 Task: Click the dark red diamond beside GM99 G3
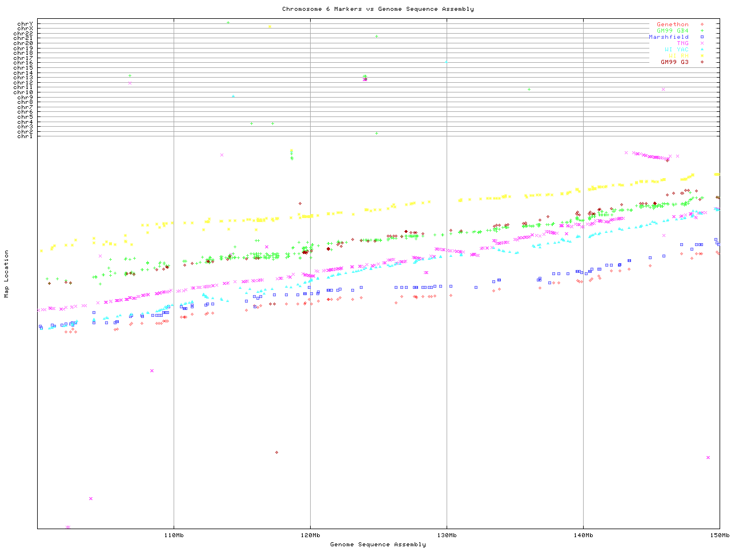point(702,62)
